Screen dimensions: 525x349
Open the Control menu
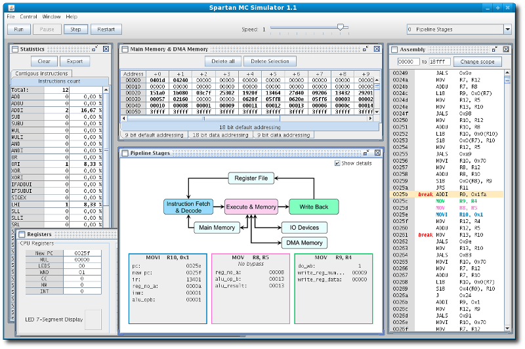28,17
